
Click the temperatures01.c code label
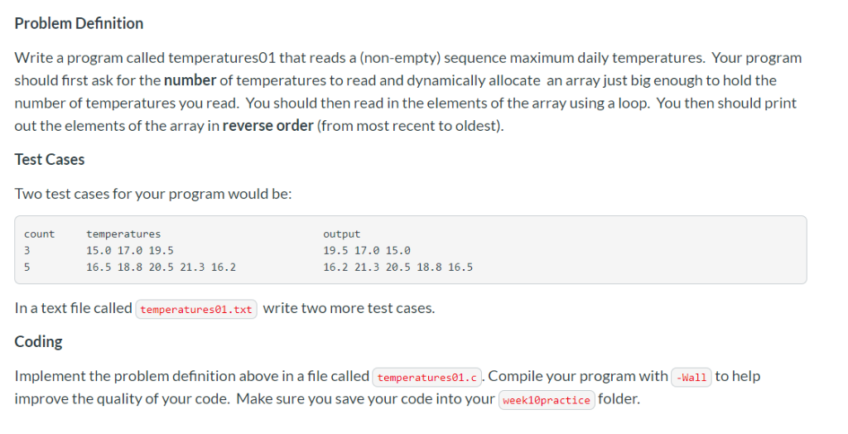427,377
